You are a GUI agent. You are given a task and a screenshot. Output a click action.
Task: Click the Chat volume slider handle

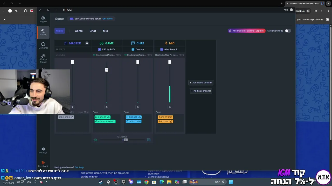click(138, 62)
